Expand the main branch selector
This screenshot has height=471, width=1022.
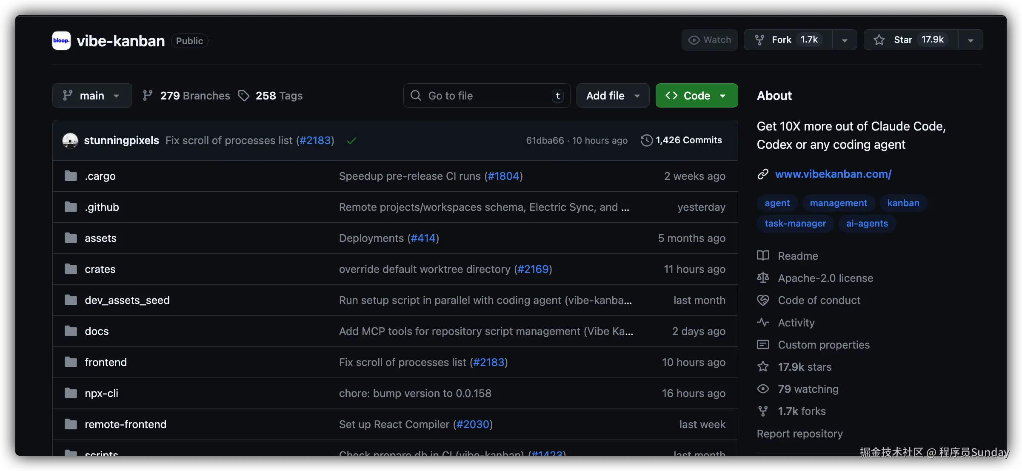92,96
